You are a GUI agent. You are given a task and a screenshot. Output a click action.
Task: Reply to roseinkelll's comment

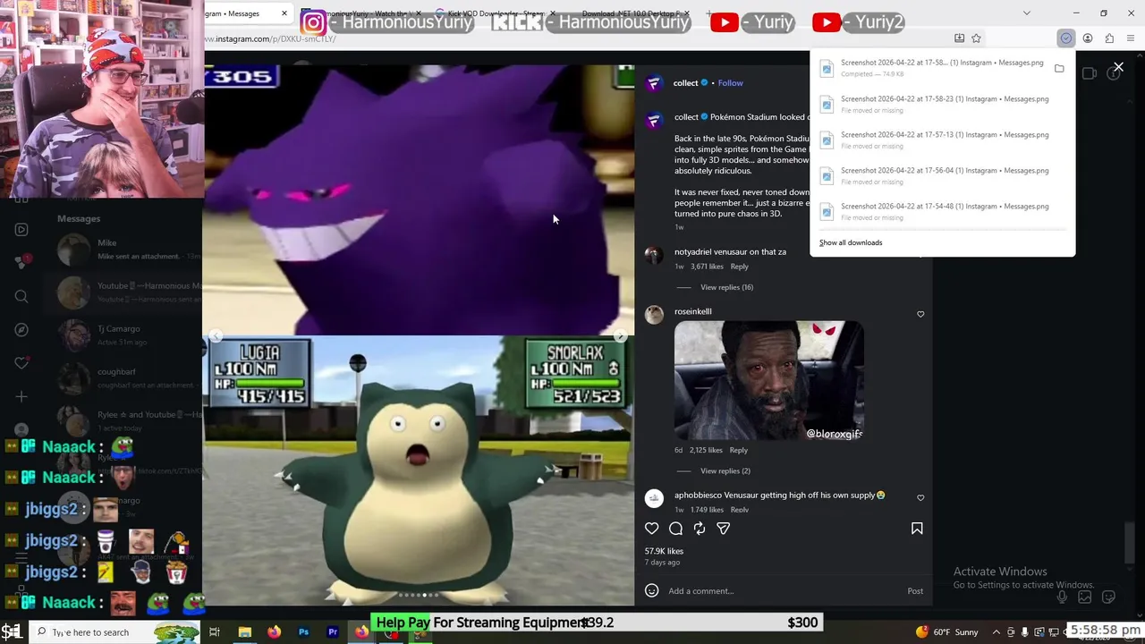tap(738, 450)
